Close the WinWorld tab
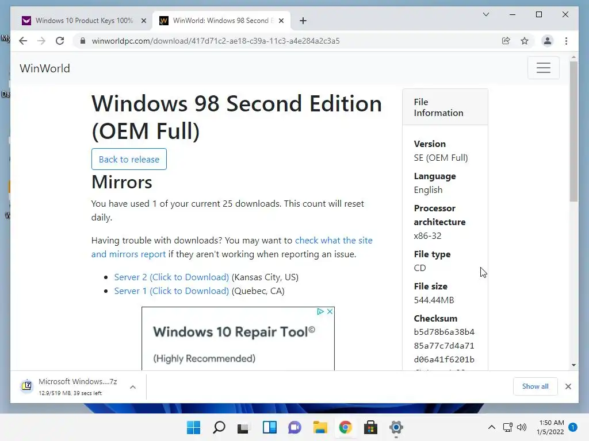The image size is (589, 441). [281, 21]
